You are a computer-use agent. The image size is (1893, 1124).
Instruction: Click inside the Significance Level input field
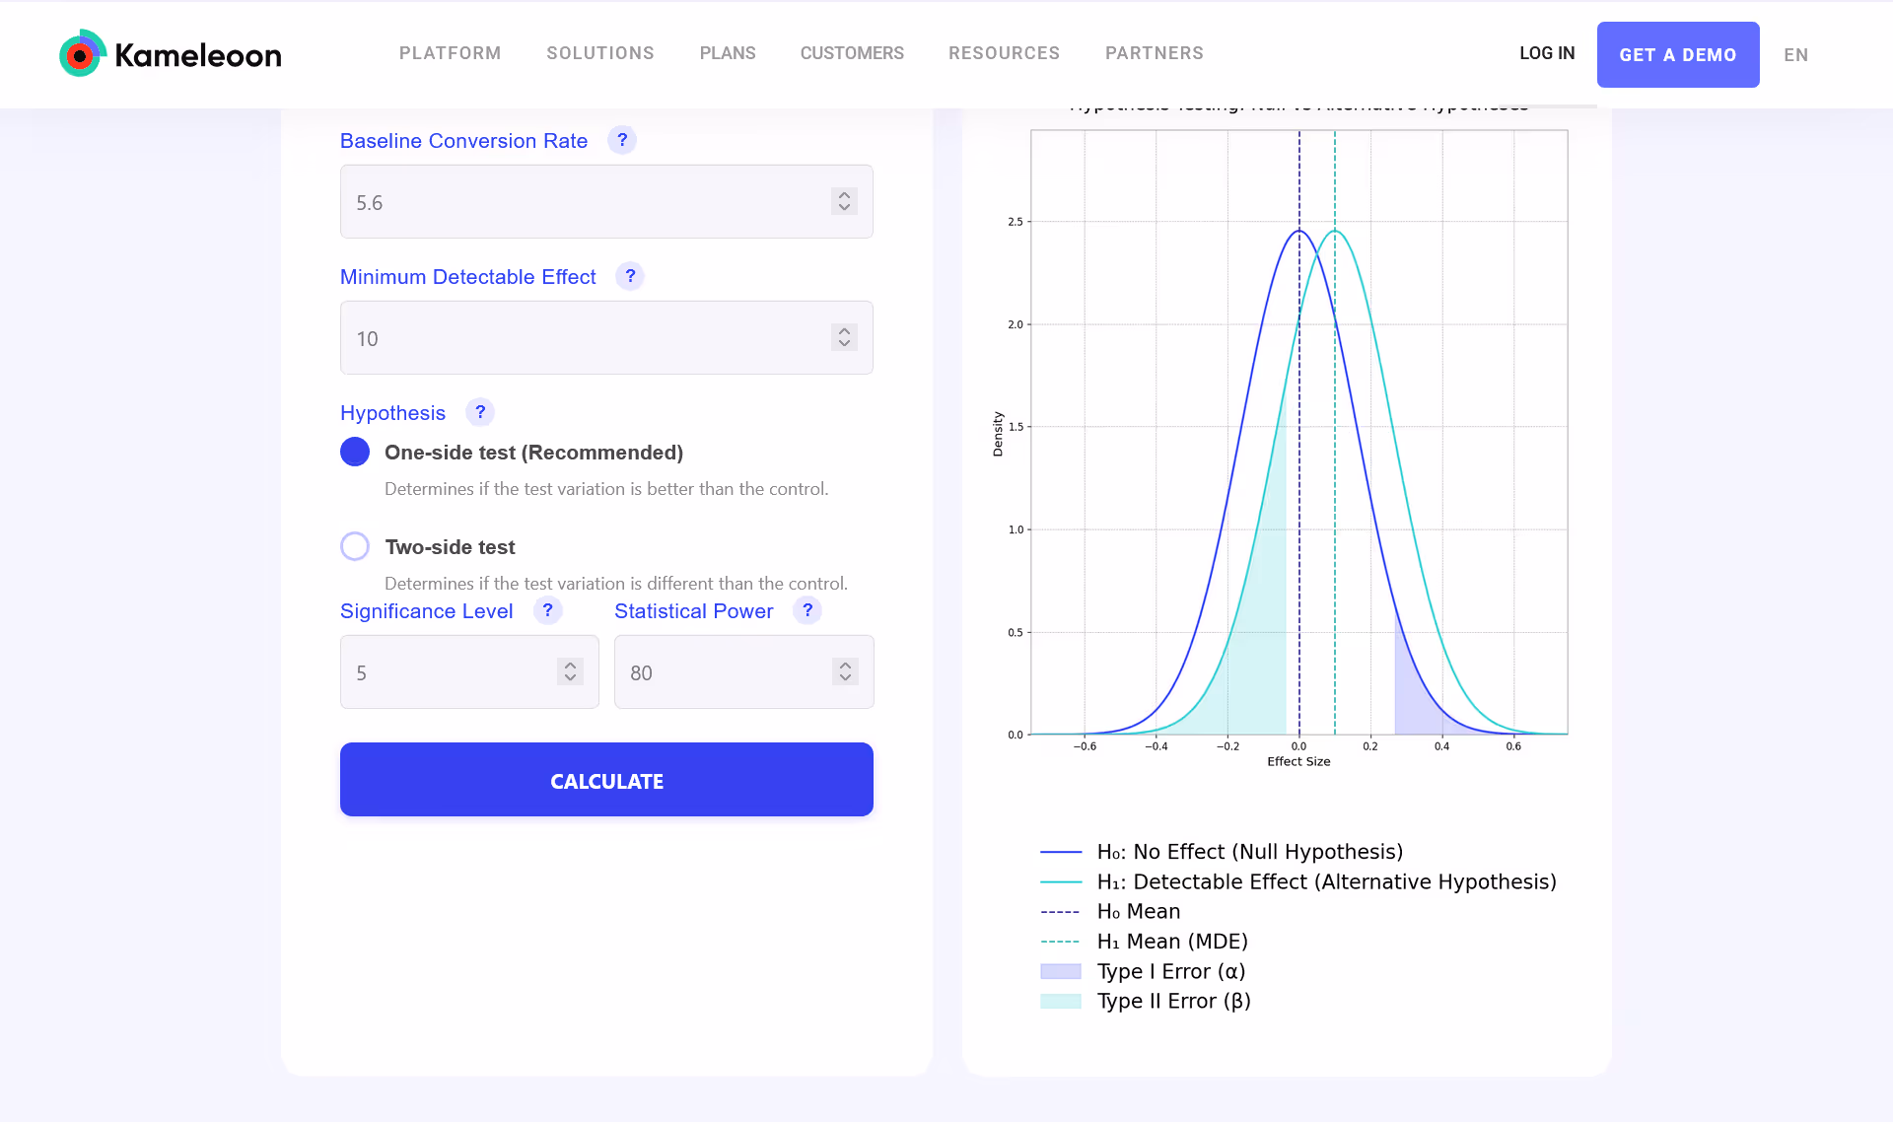[x=444, y=671]
